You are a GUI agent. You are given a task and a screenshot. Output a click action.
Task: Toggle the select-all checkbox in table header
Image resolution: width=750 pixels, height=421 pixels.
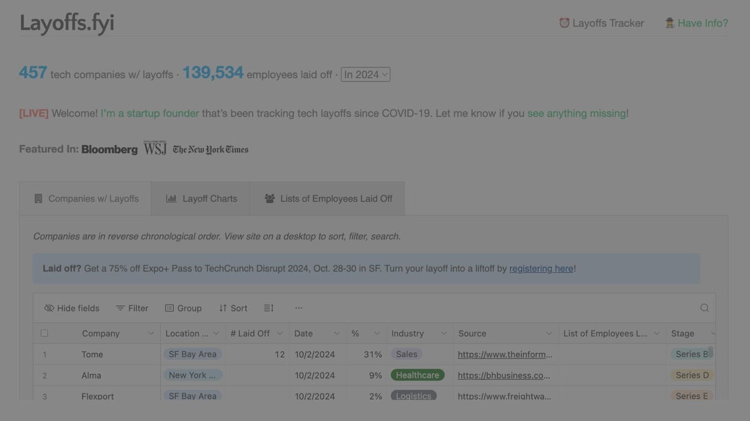click(44, 334)
